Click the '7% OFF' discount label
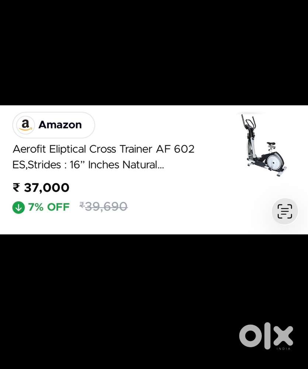This screenshot has width=308, height=369. click(49, 207)
